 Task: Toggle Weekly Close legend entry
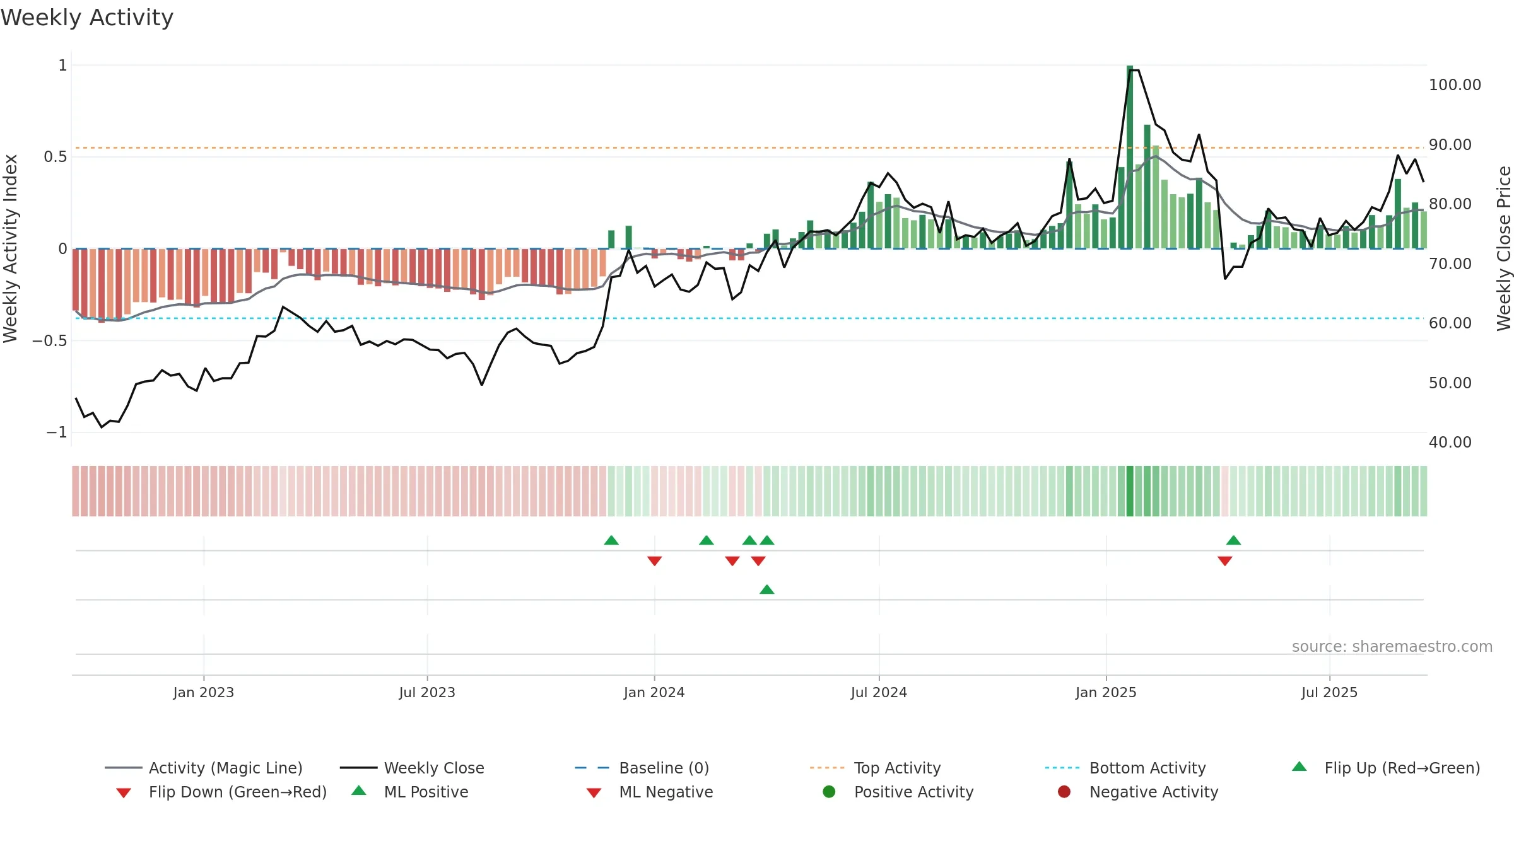(x=412, y=768)
